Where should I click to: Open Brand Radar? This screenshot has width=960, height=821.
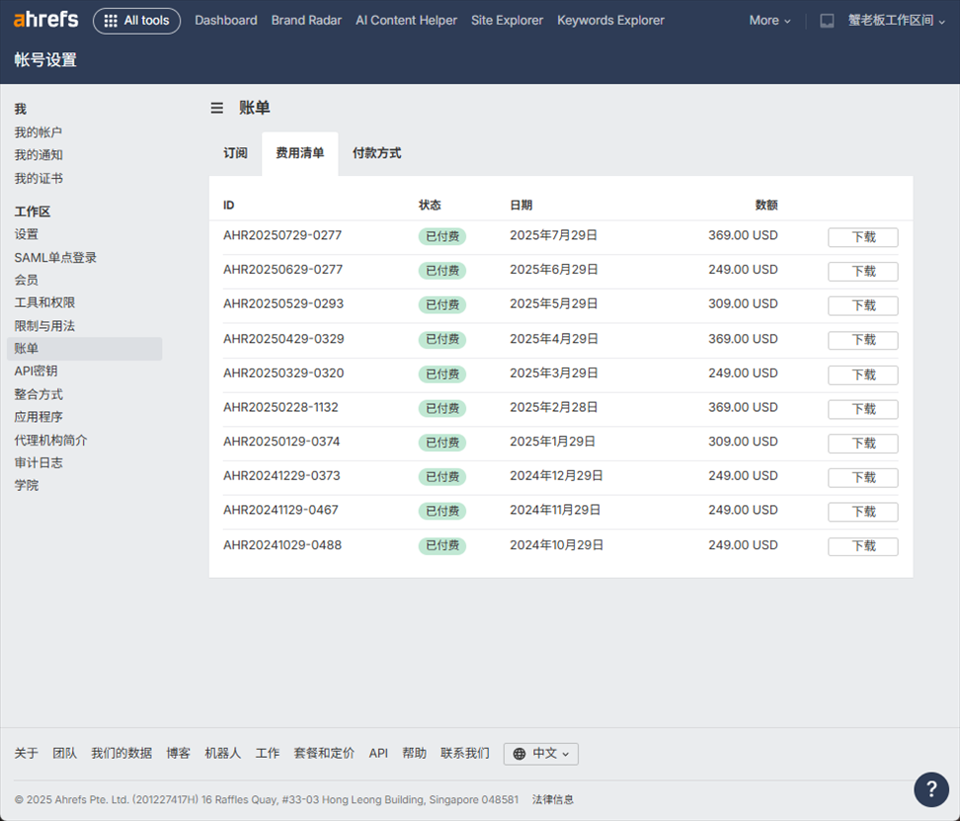(x=306, y=20)
